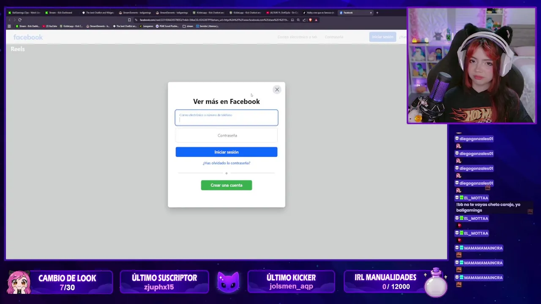Close the Ver más en Facebook dialog
Image resolution: width=541 pixels, height=304 pixels.
point(277,90)
